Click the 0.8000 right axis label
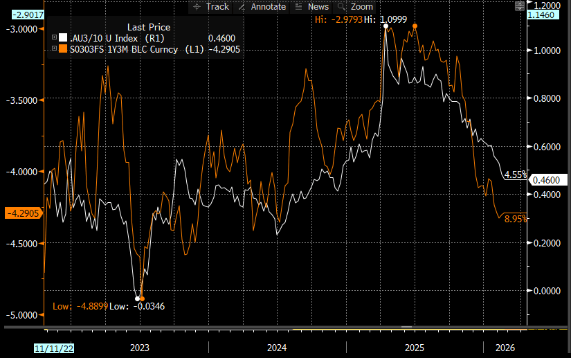 tap(547, 98)
